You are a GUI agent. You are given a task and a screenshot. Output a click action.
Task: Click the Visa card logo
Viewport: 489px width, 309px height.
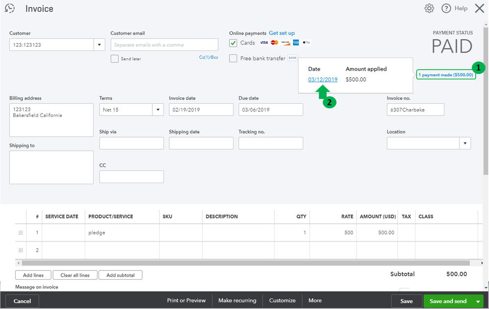click(264, 43)
